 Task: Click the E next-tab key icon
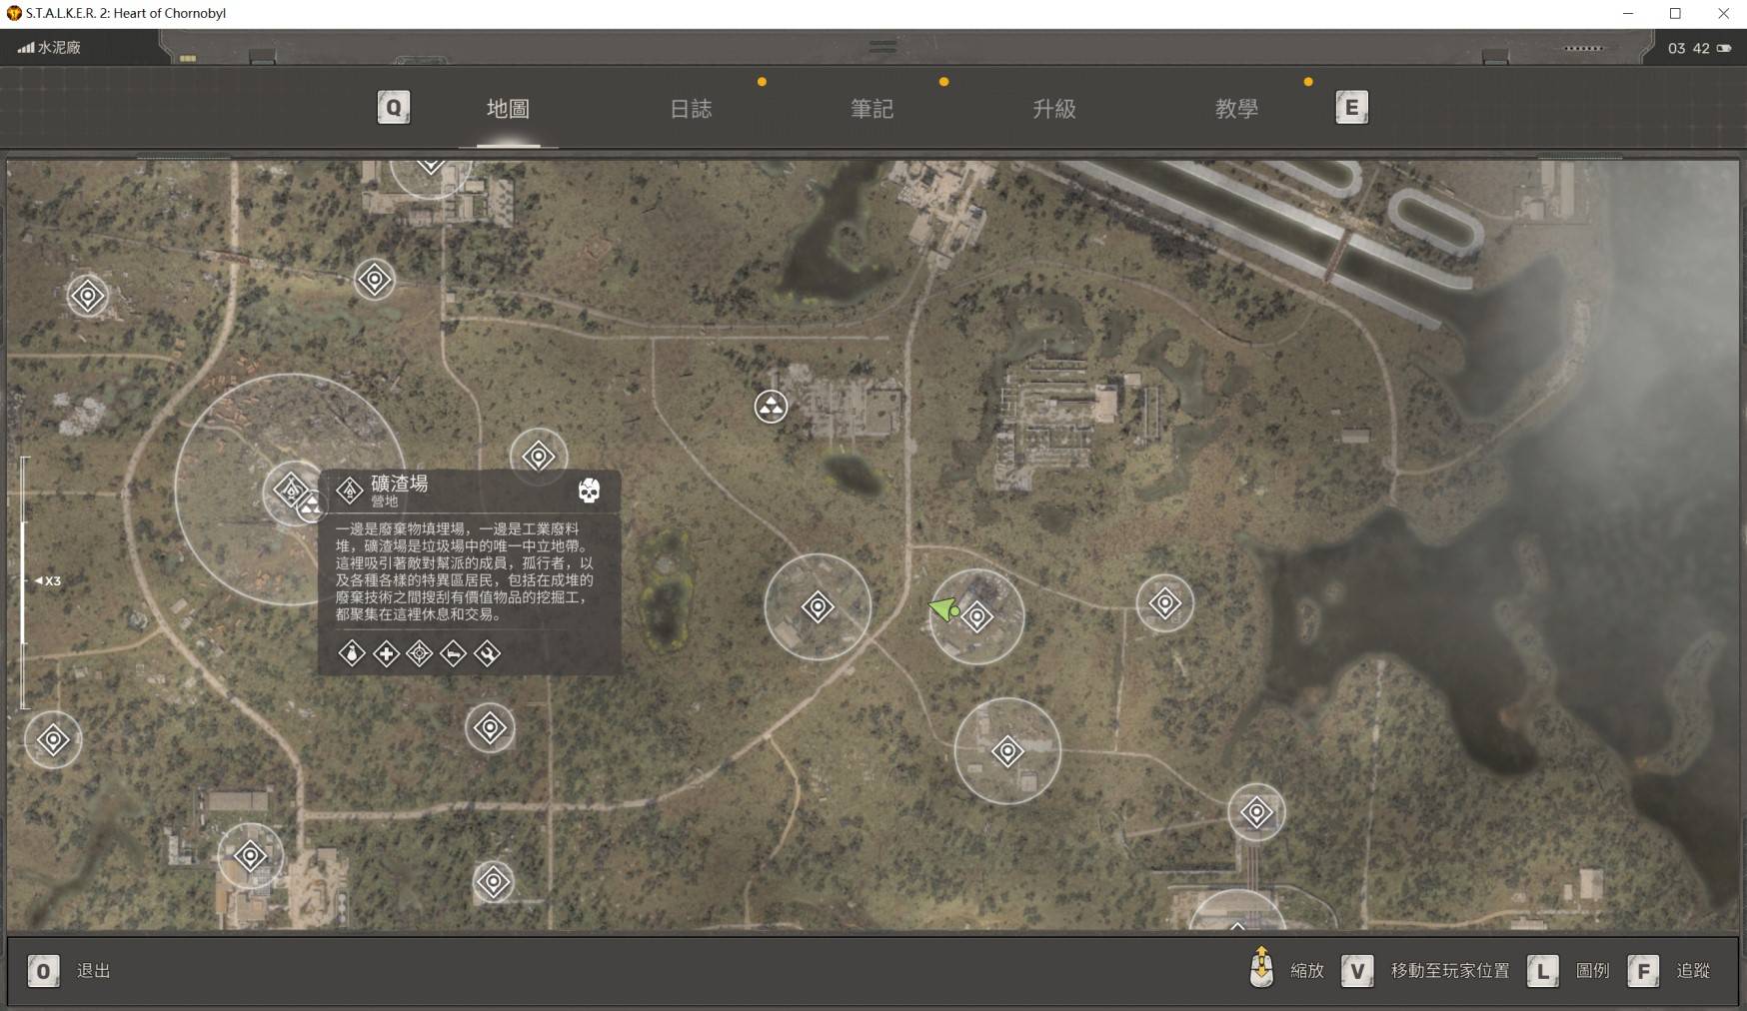tap(1352, 108)
